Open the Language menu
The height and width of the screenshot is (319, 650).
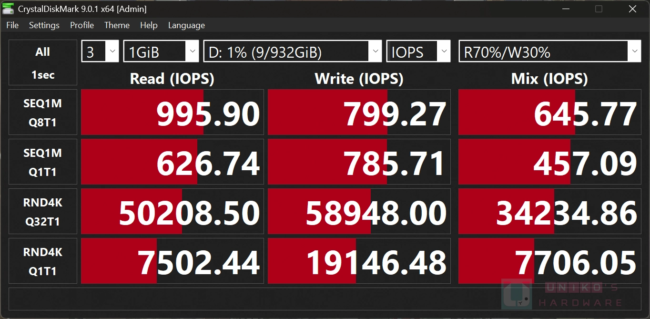coord(186,25)
